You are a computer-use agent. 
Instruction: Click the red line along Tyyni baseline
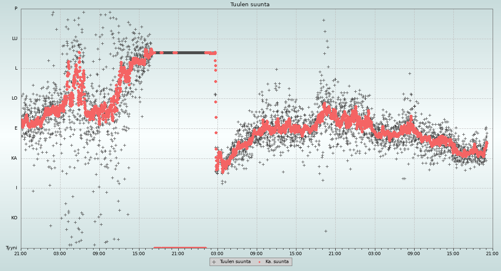click(x=180, y=248)
